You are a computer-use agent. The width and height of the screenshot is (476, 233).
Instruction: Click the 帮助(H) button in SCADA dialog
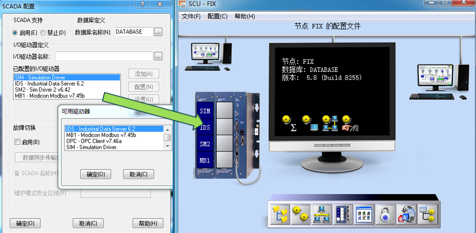(x=148, y=223)
